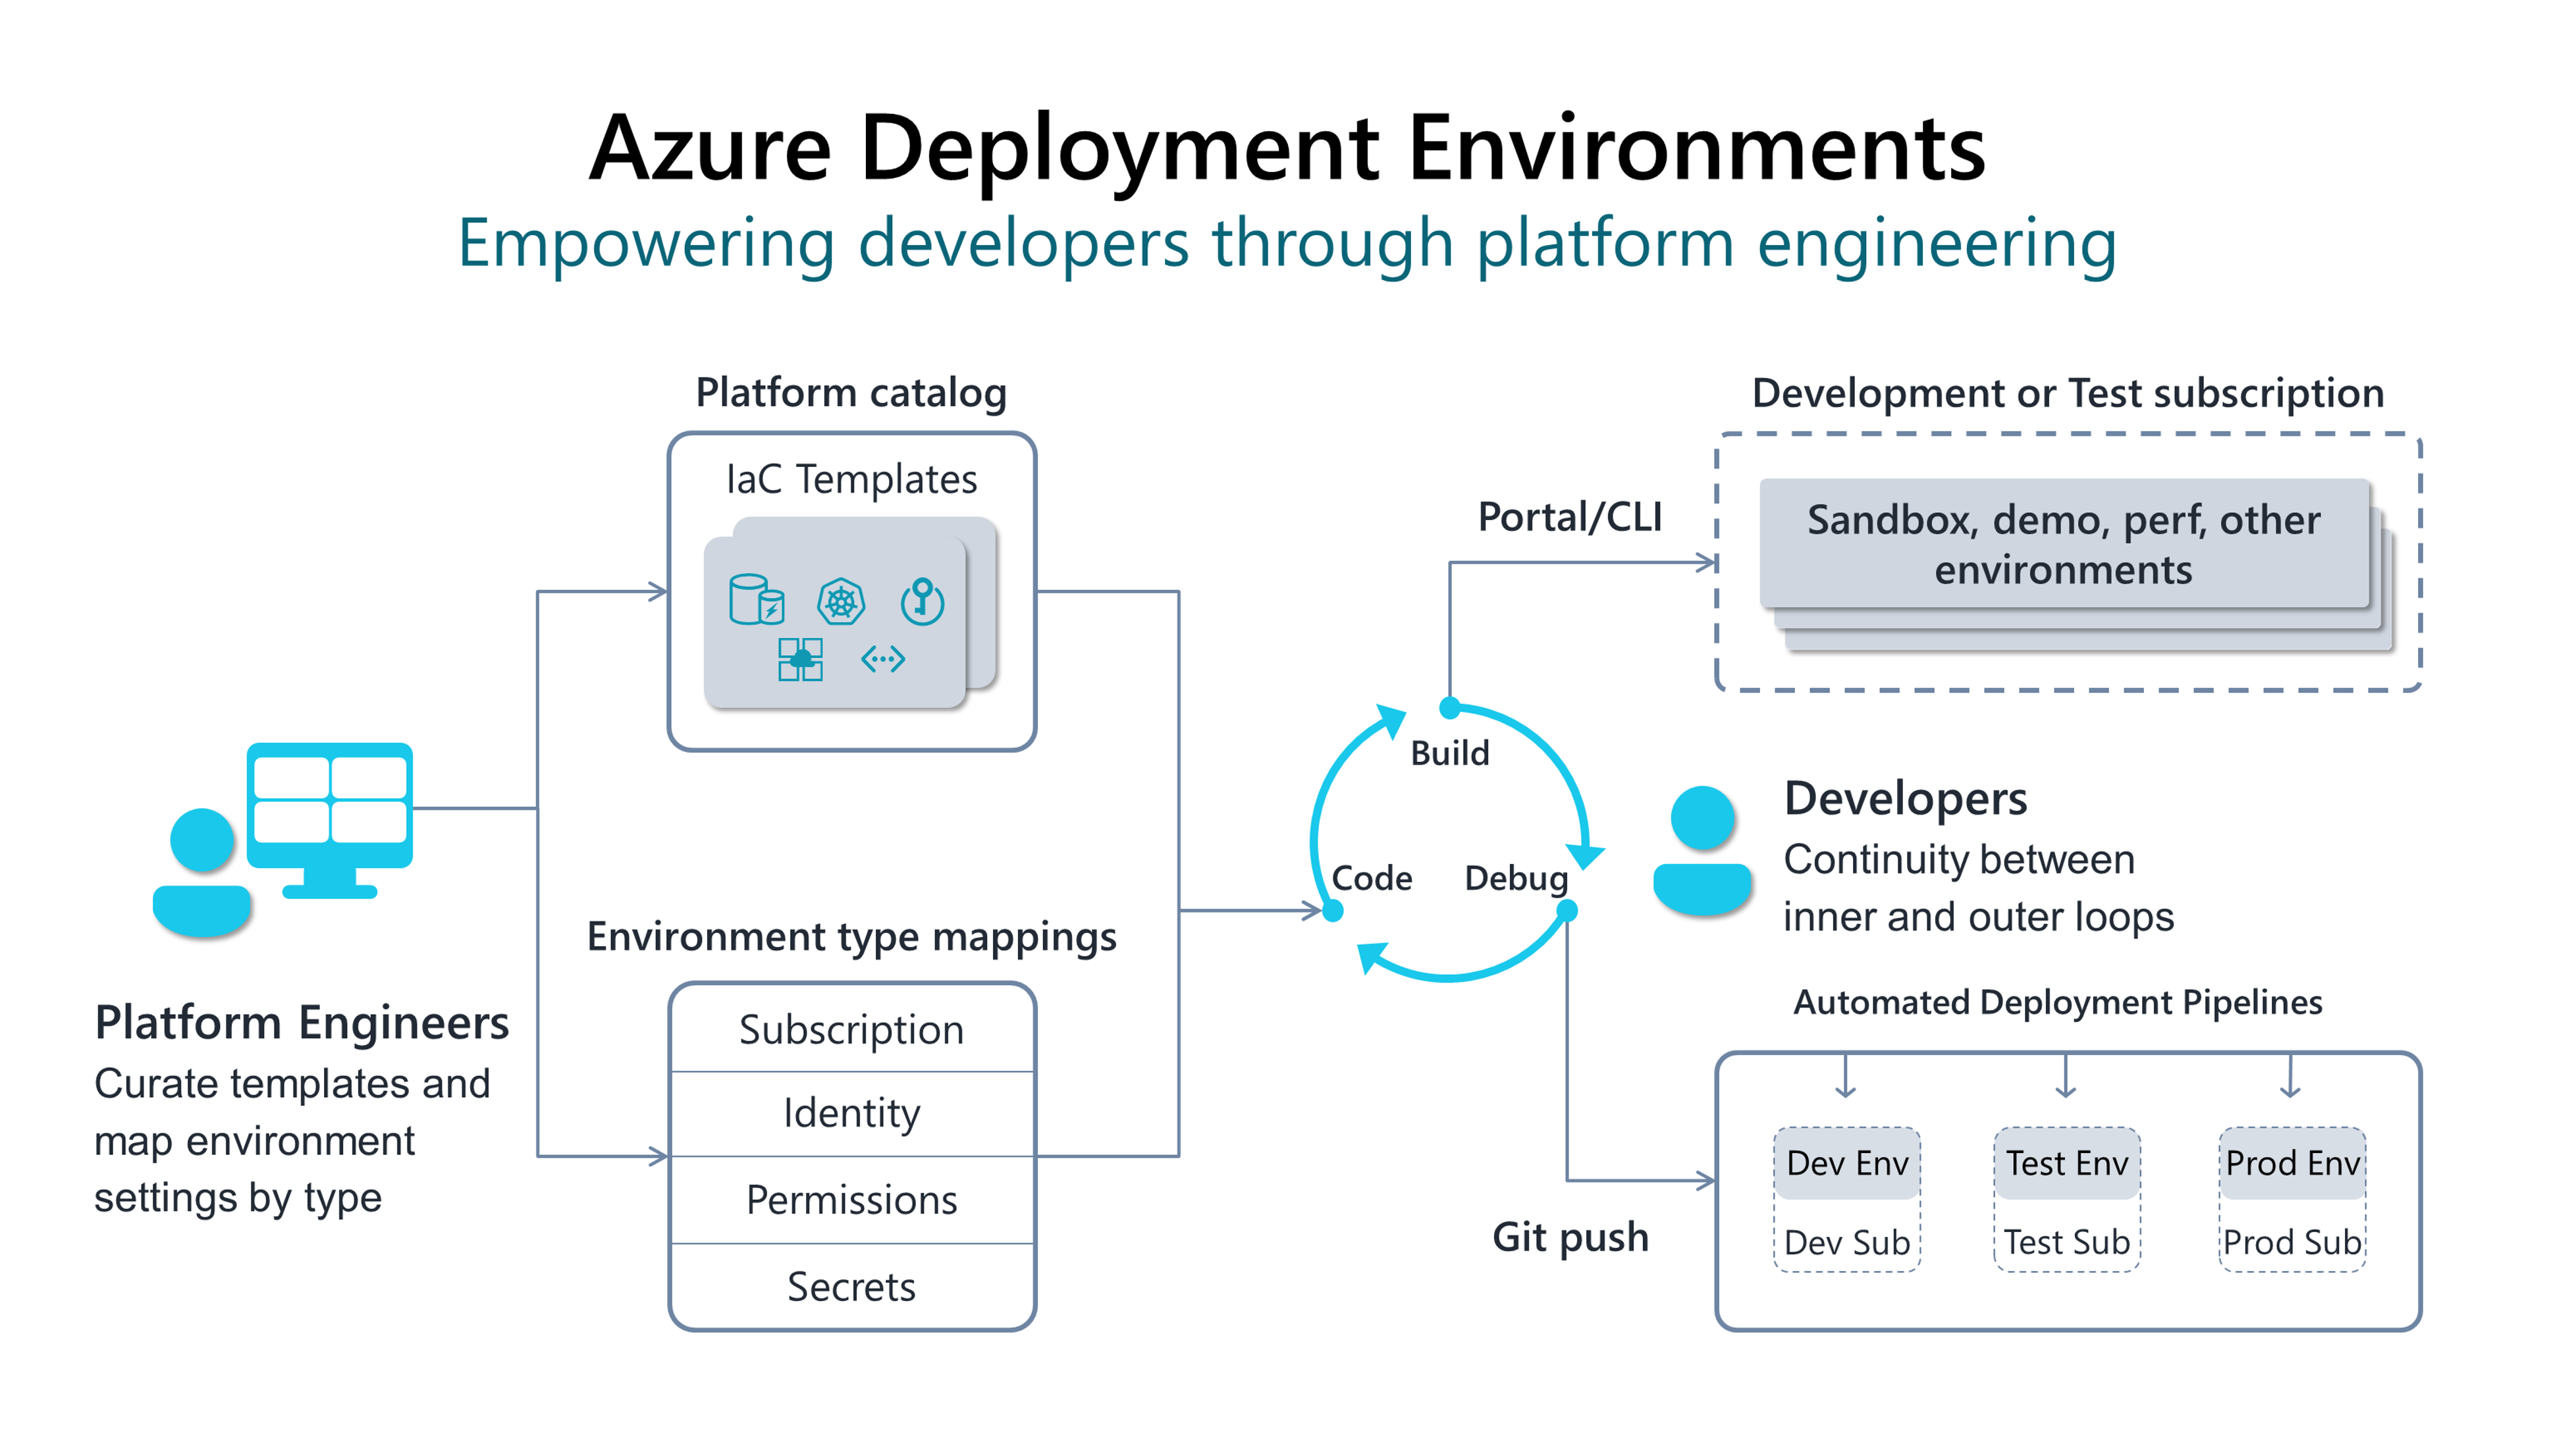This screenshot has width=2576, height=1448.
Task: Select the Identity row in mappings
Action: pos(852,1113)
